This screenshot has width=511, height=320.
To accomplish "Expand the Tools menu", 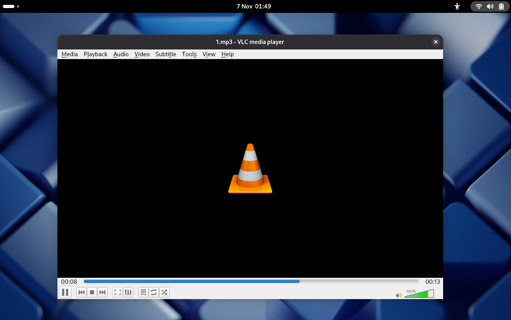I will coord(189,54).
